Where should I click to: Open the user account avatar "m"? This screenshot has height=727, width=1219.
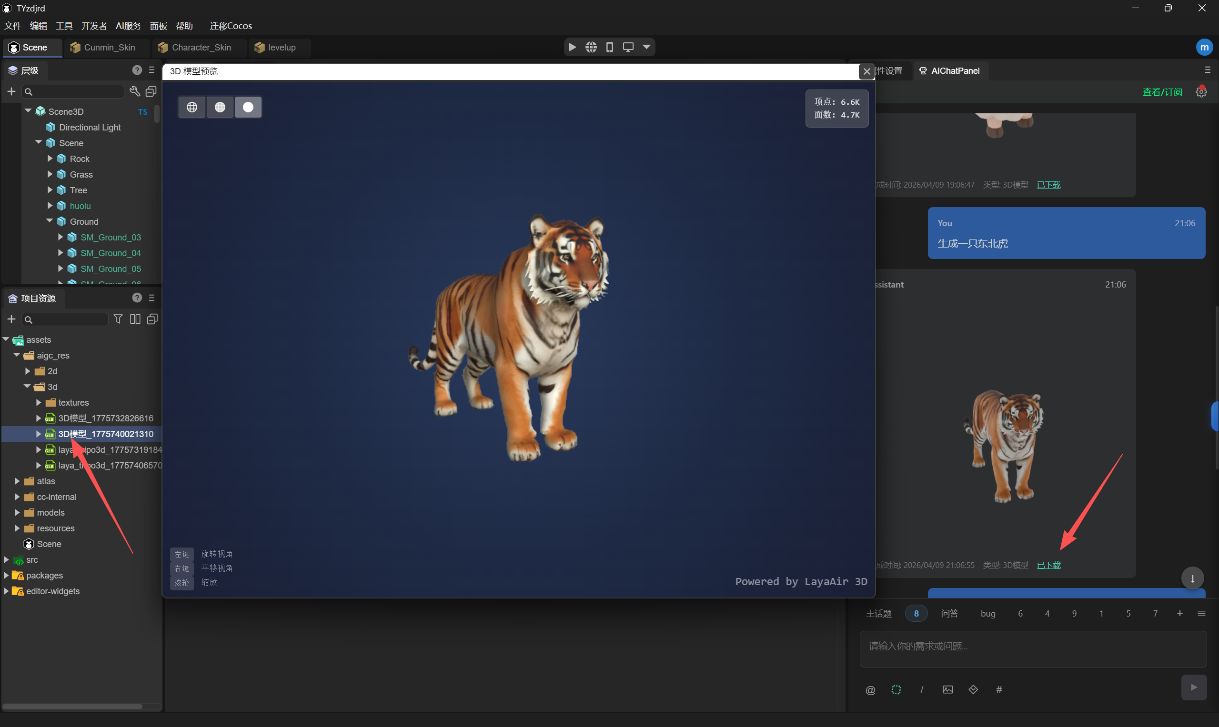click(1204, 47)
